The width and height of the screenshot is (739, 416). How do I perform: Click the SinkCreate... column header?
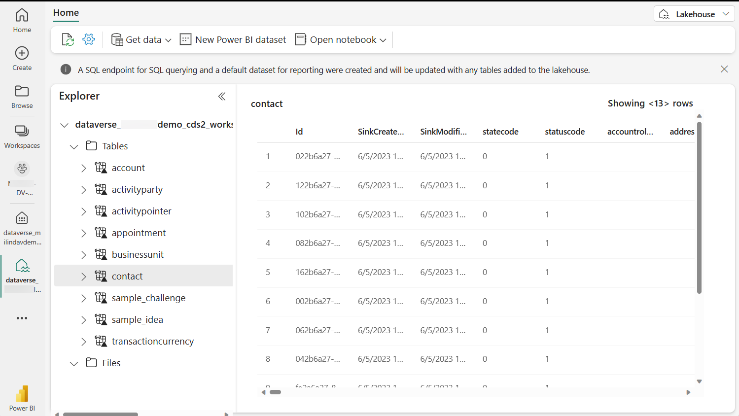pyautogui.click(x=381, y=132)
